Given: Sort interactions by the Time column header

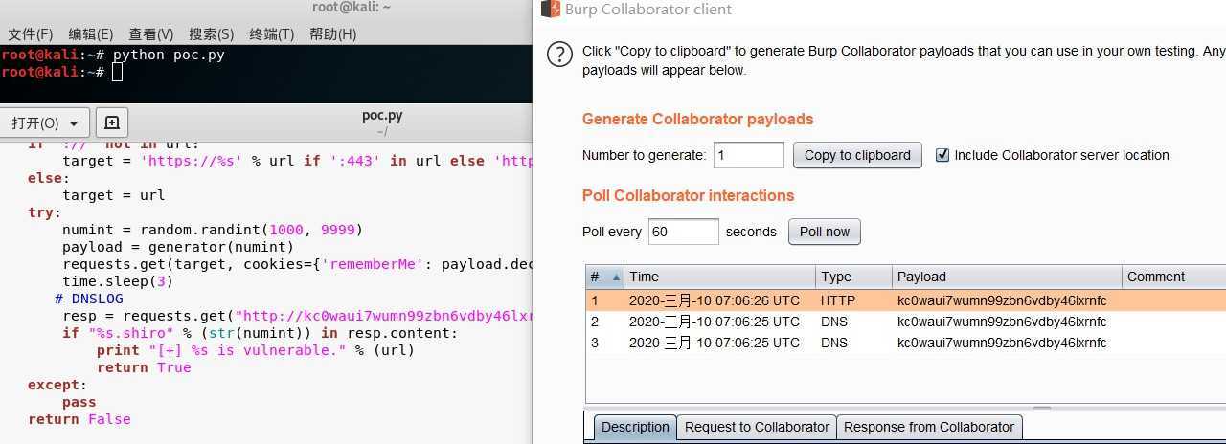Looking at the screenshot, I should point(719,277).
